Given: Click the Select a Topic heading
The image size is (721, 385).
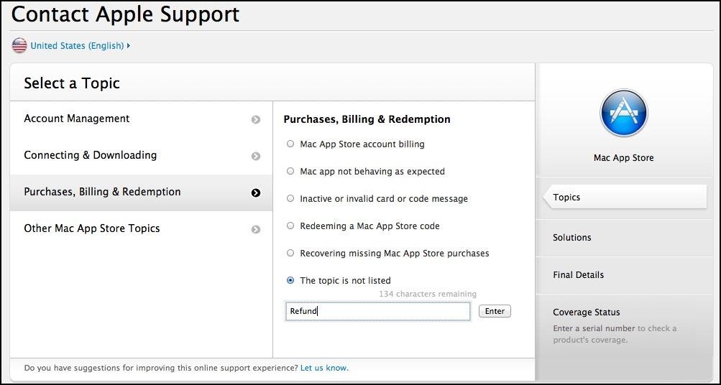Looking at the screenshot, I should pyautogui.click(x=72, y=83).
